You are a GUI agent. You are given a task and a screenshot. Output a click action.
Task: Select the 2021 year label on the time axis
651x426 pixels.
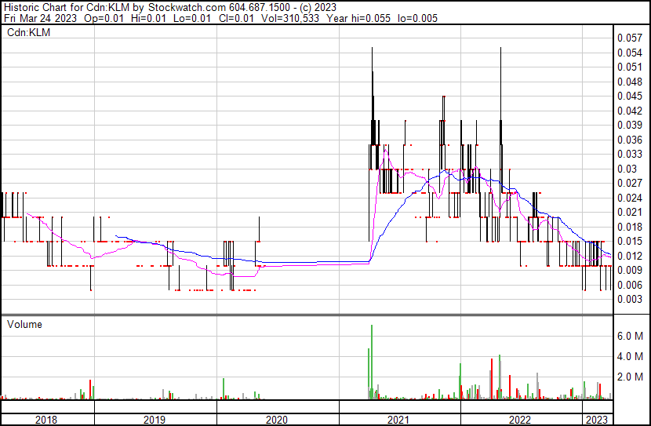pos(398,419)
